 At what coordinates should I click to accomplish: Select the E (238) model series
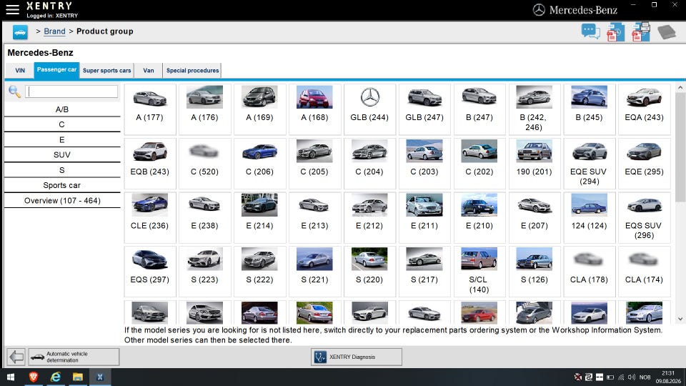(205, 217)
